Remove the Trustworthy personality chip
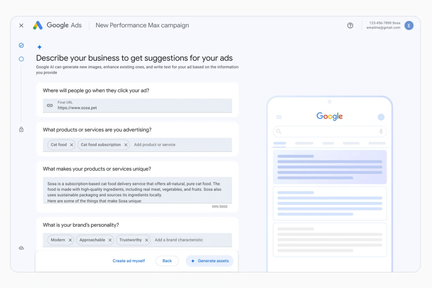 [x=147, y=240]
